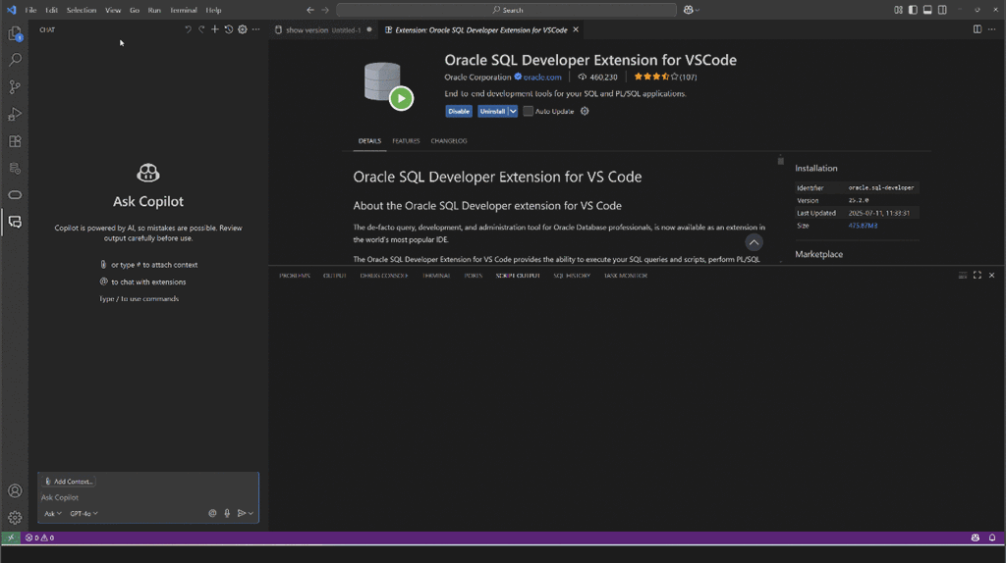Switch to the CHANGELOG tab
Viewport: 1006px width, 563px height.
449,141
